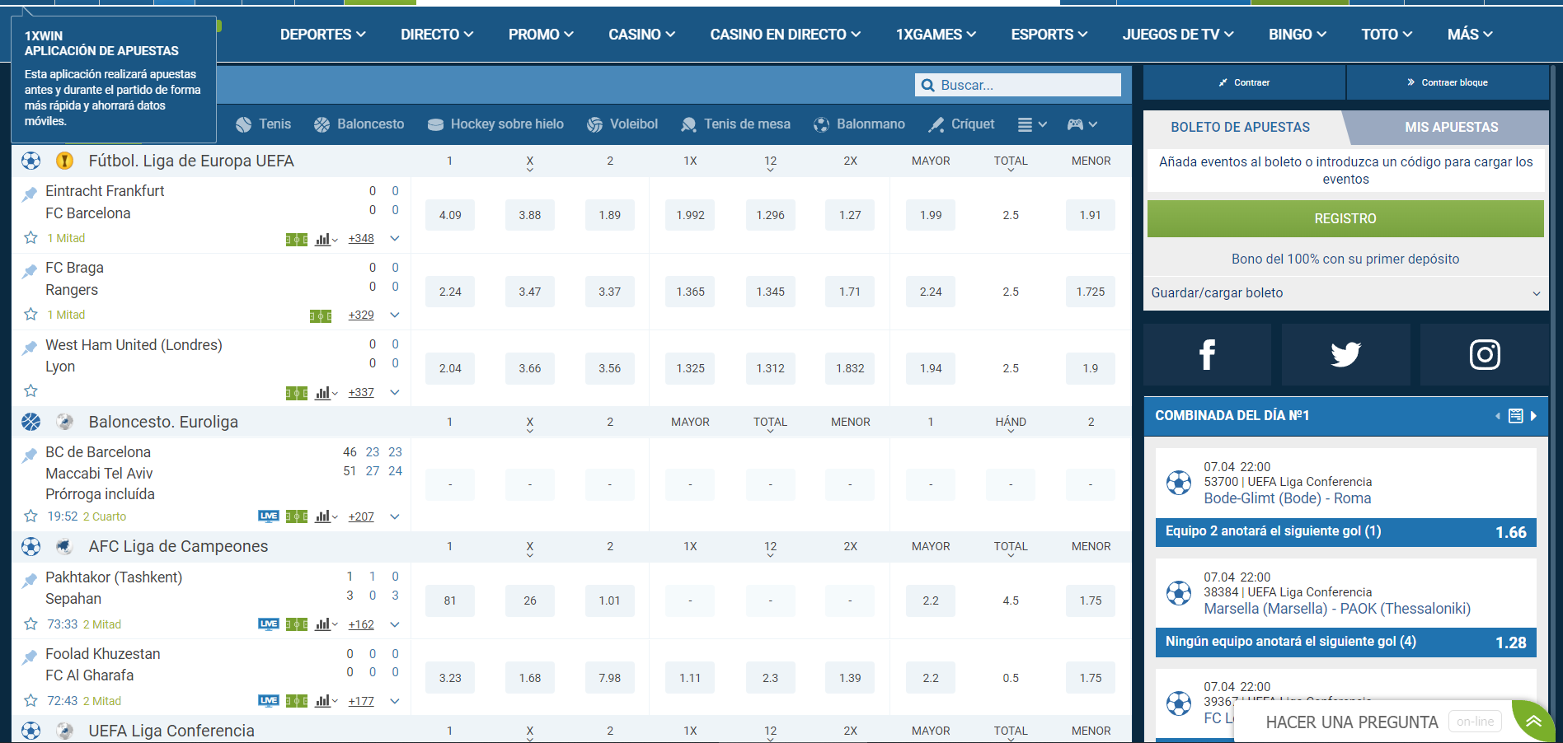Pin the Eintracht Frankfurt match
The height and width of the screenshot is (743, 1563).
[30, 194]
